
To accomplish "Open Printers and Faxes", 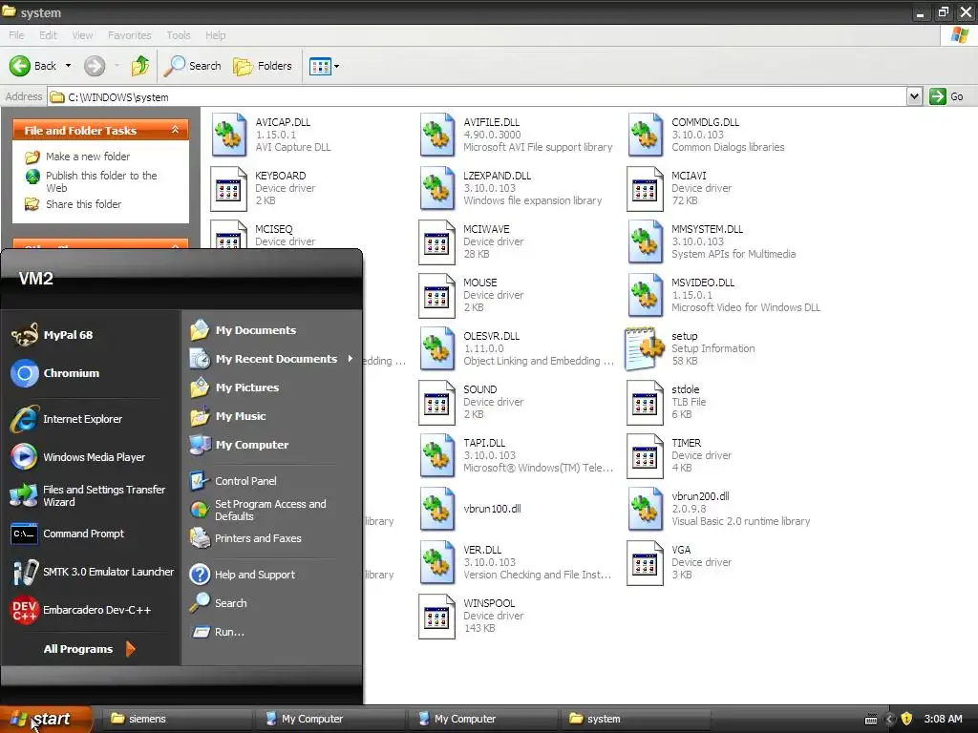I will [x=245, y=538].
